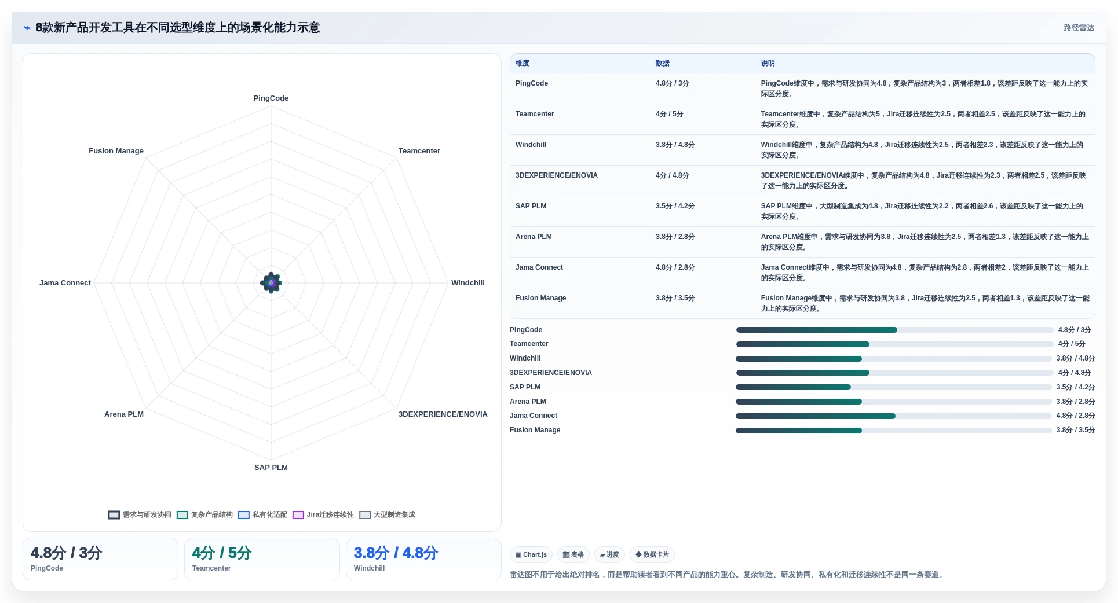The height and width of the screenshot is (603, 1118).
Task: Click the 3.5分 / 4.2分 cell for SAP PLM
Action: pos(675,206)
